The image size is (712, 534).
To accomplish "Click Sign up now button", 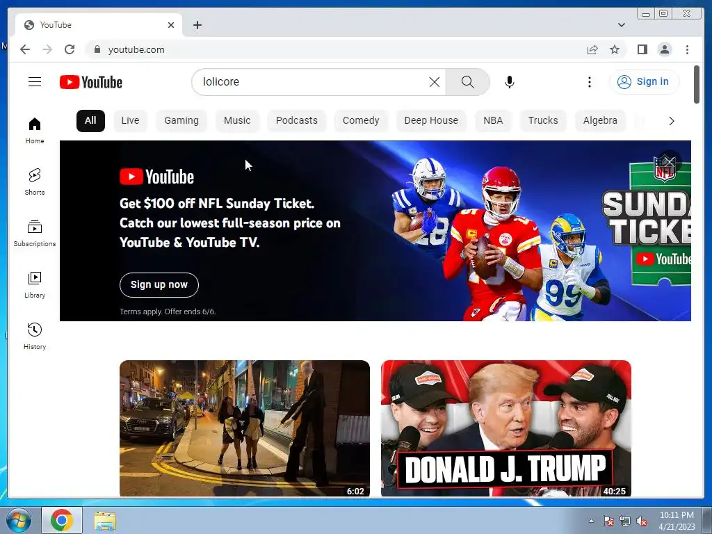I will coord(159,284).
